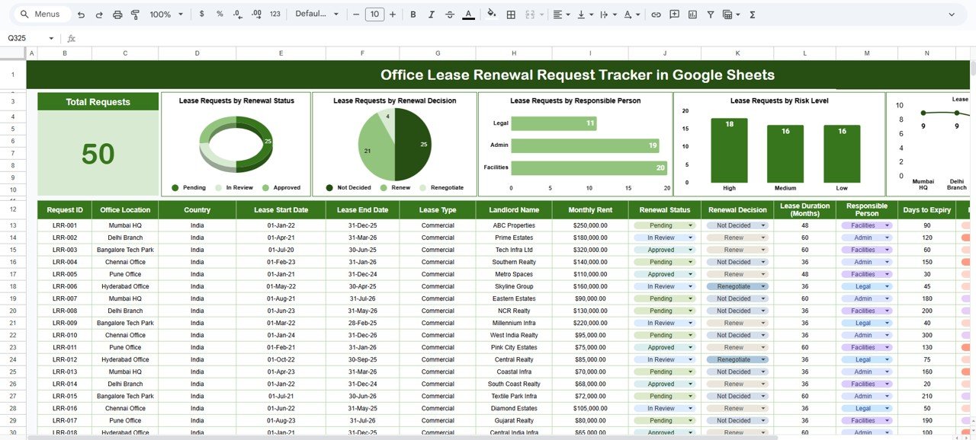Viewport: 976px width, 440px height.
Task: Create a filter
Action: [710, 14]
